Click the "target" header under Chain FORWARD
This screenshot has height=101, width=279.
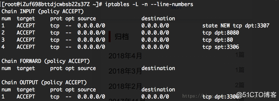pyautogui.click(x=26, y=68)
